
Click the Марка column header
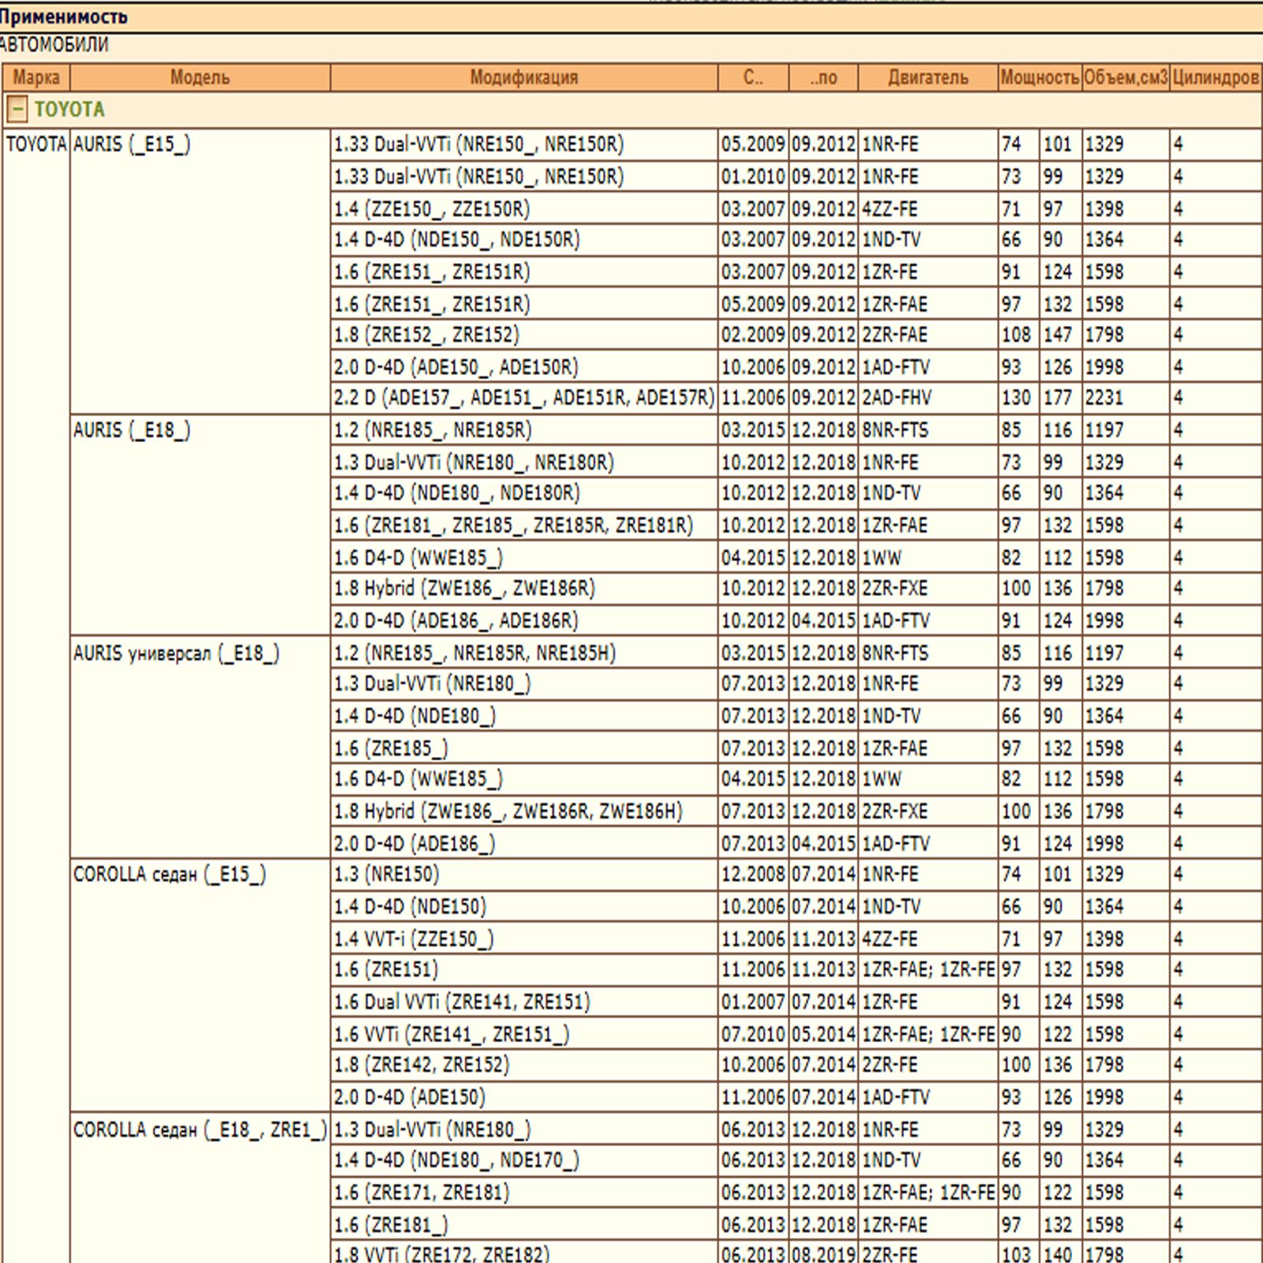pos(36,77)
